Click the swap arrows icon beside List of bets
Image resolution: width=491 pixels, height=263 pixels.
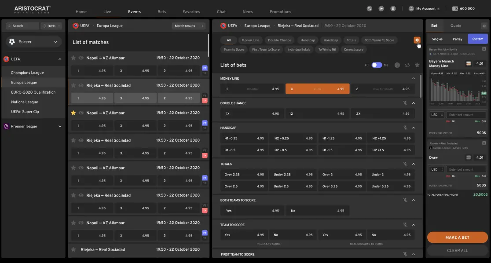(x=407, y=65)
